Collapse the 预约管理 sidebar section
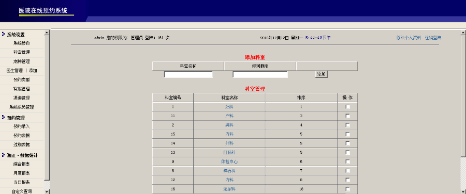Screen dimensions: 466x194 pyautogui.click(x=16, y=118)
